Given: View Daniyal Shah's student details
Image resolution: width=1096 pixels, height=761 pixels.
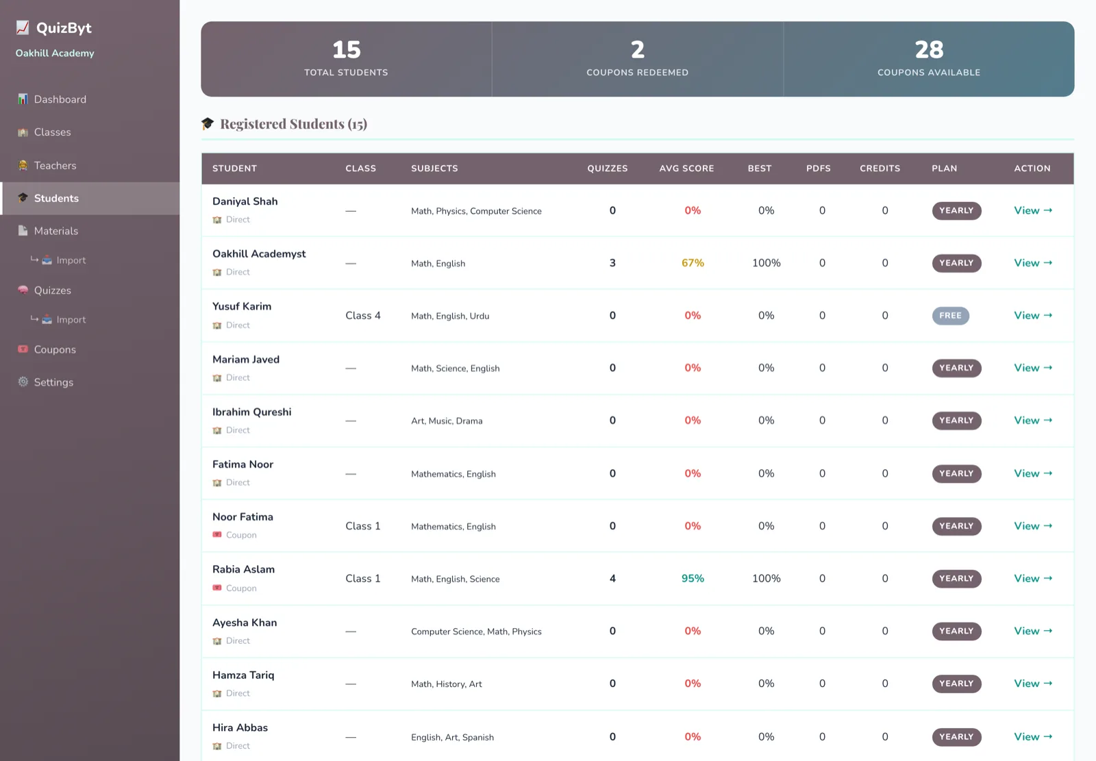Looking at the screenshot, I should [x=1033, y=210].
